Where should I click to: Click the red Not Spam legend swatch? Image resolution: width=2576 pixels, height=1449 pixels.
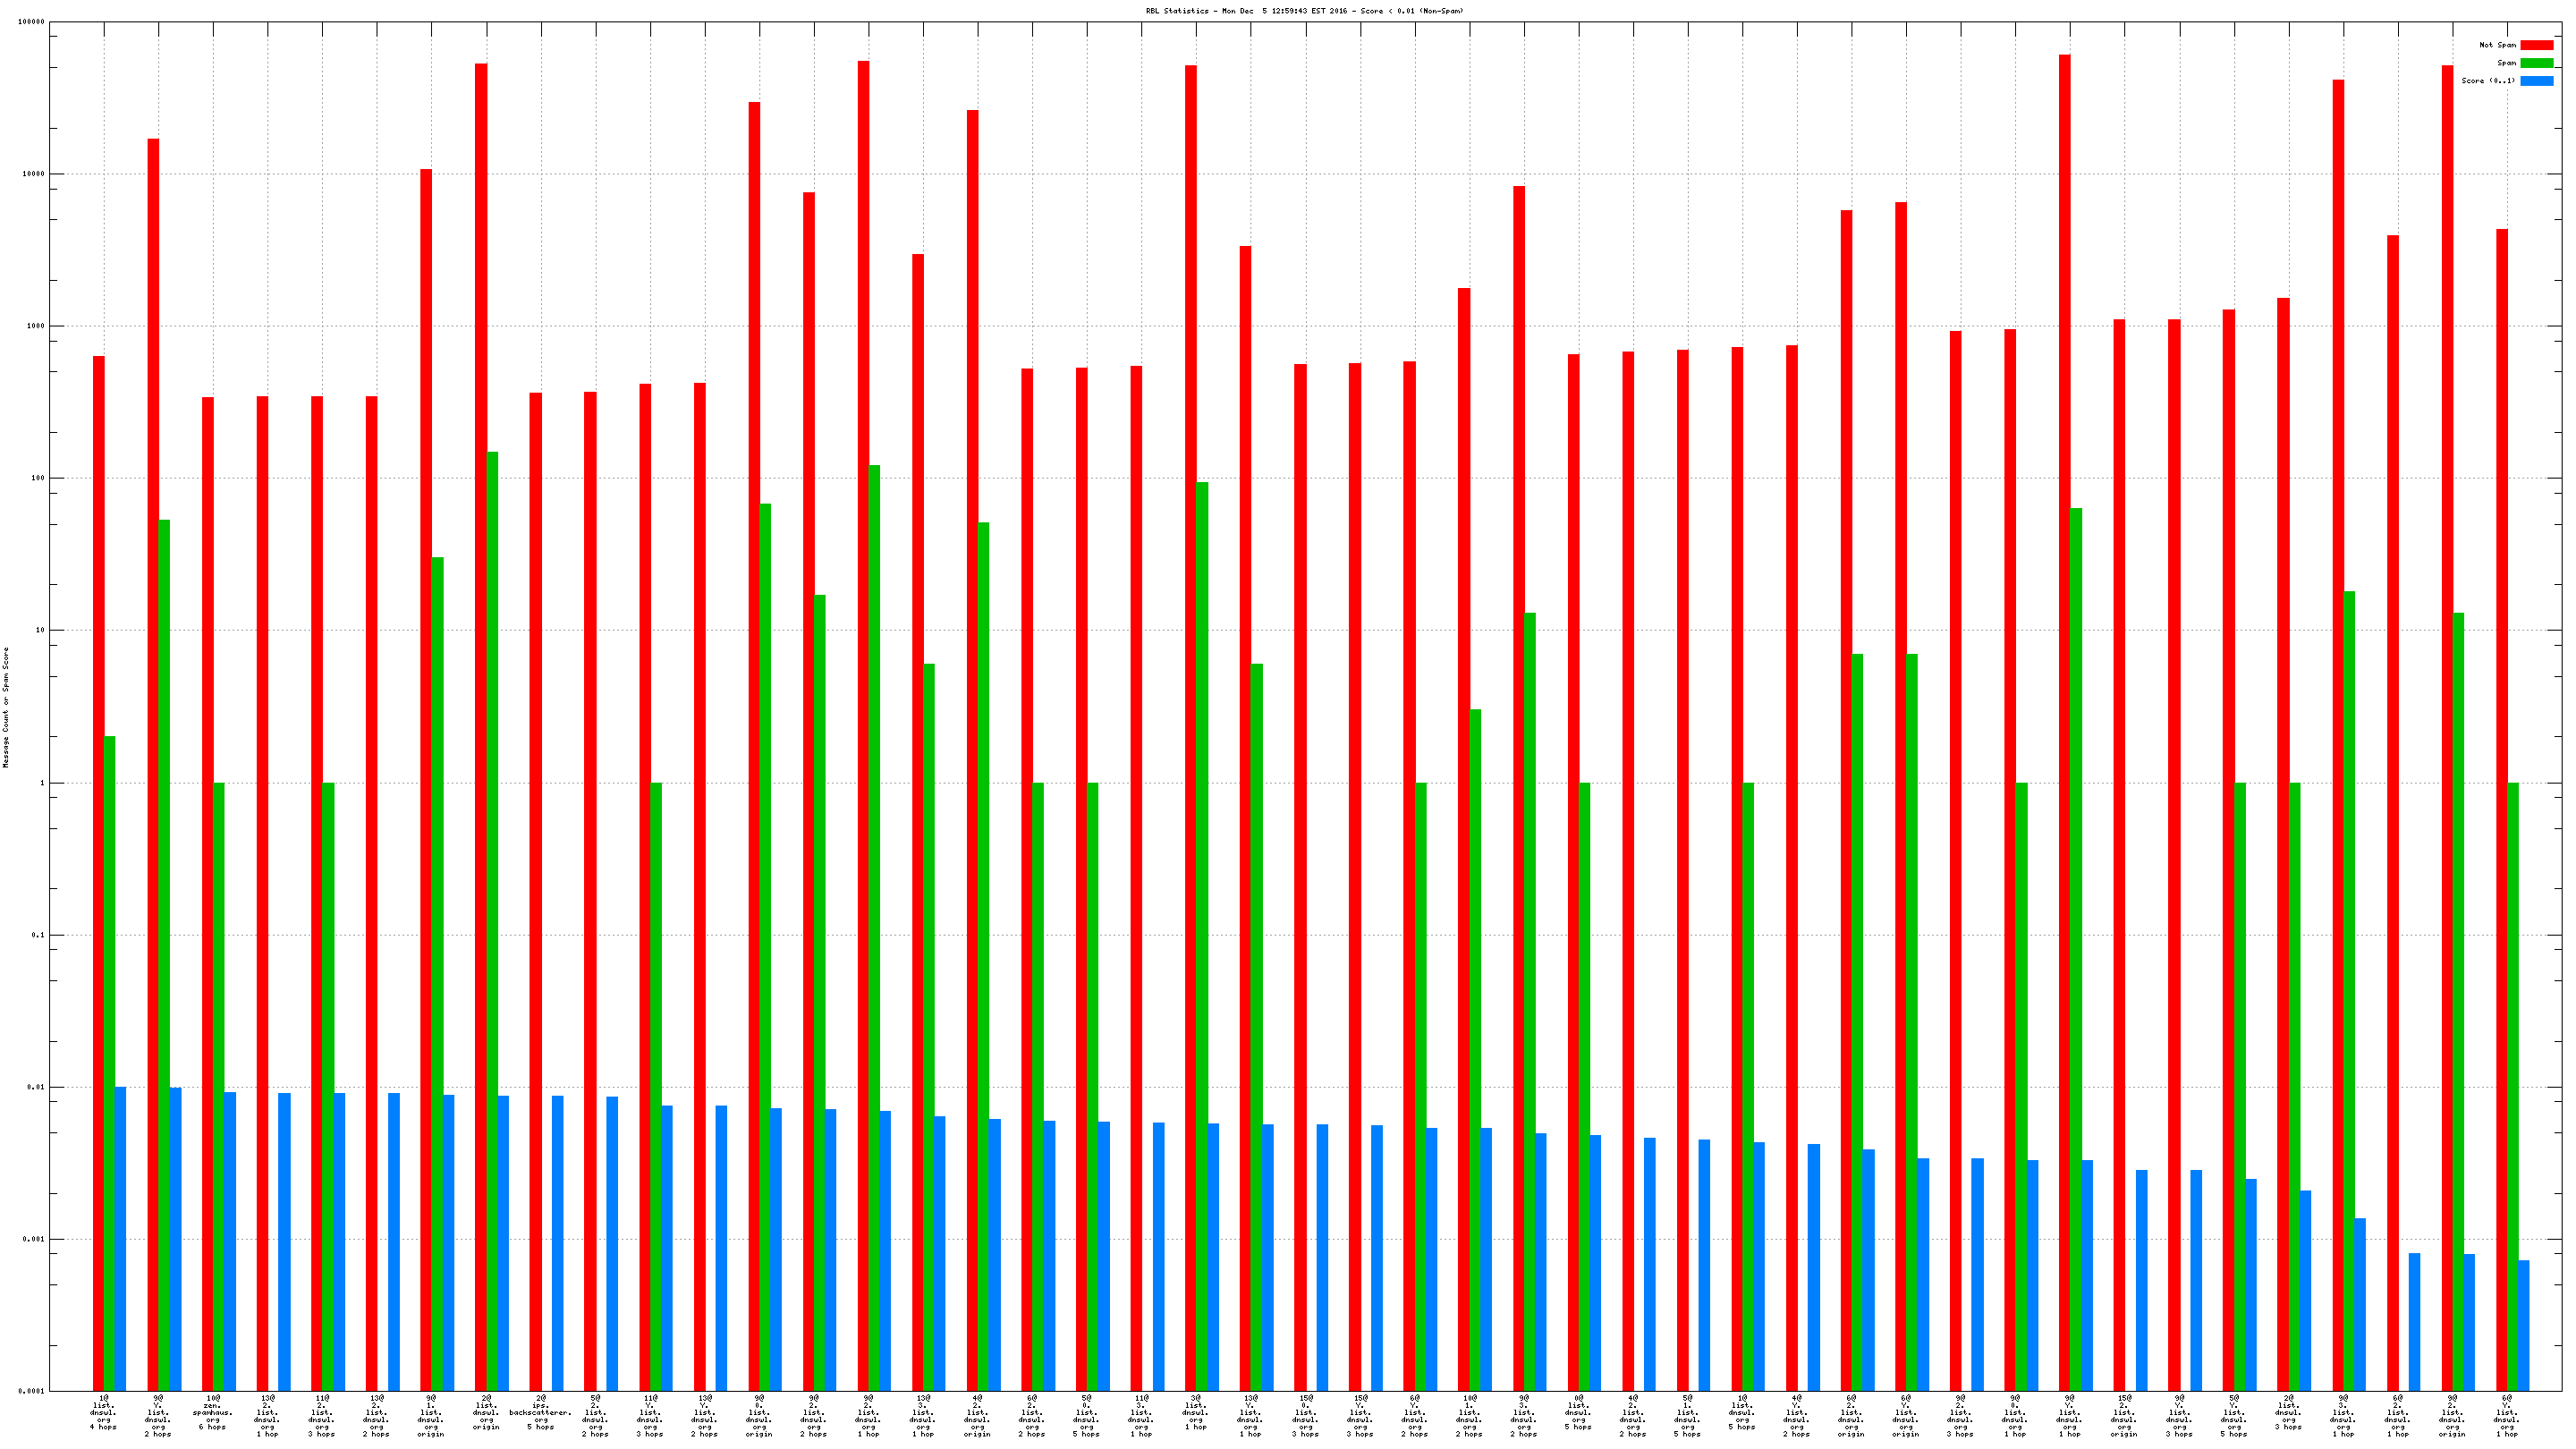coord(2536,45)
